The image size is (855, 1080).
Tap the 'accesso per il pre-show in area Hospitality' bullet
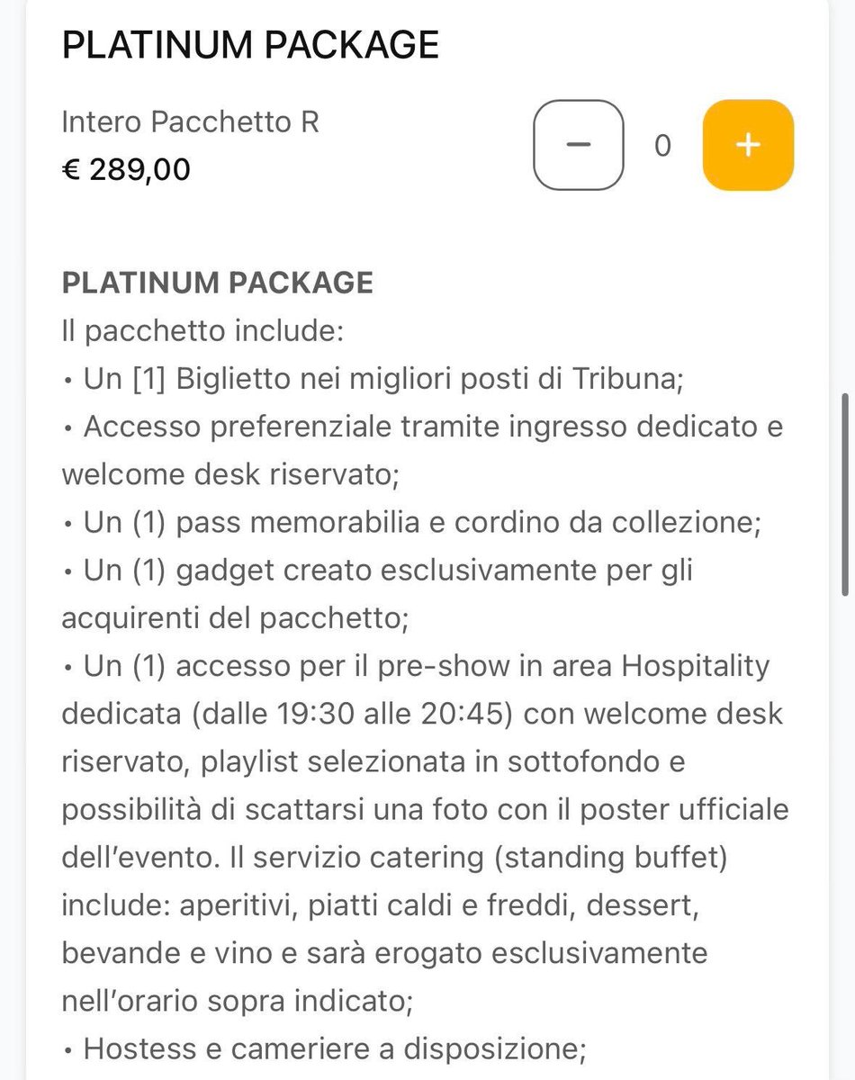pos(417,667)
